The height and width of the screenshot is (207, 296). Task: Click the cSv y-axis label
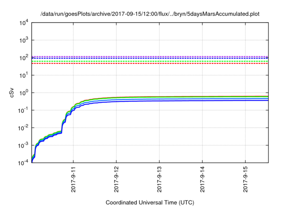[12, 92]
